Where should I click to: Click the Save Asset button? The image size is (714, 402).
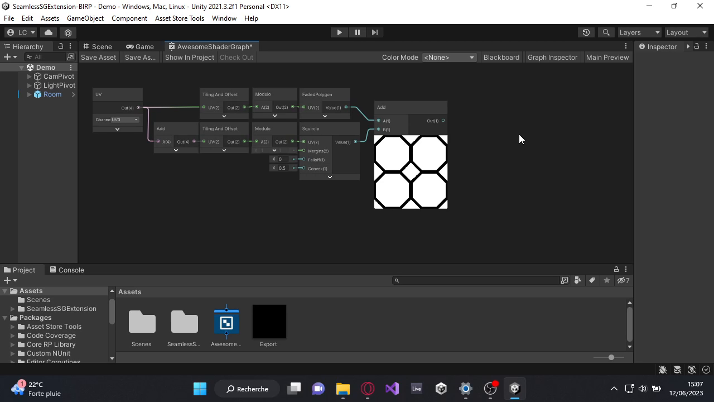coord(99,57)
